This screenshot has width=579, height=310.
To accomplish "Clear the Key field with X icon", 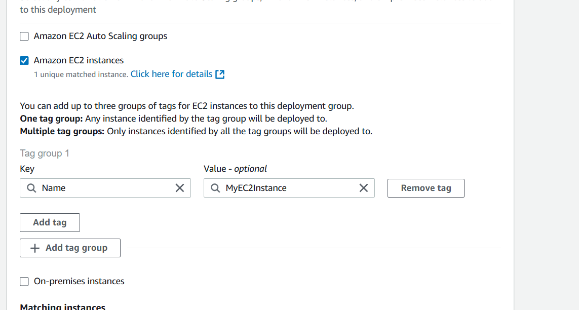I will point(180,188).
